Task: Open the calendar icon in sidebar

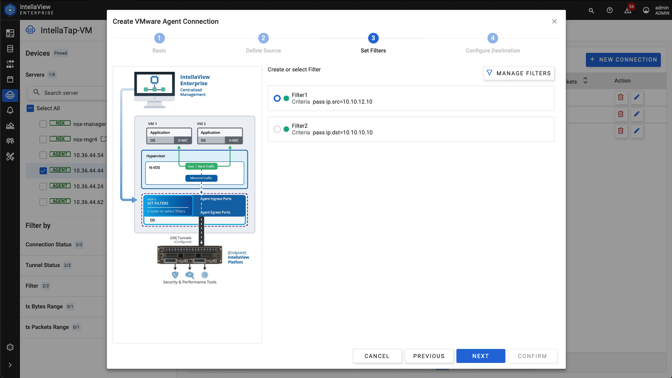Action: click(10, 79)
